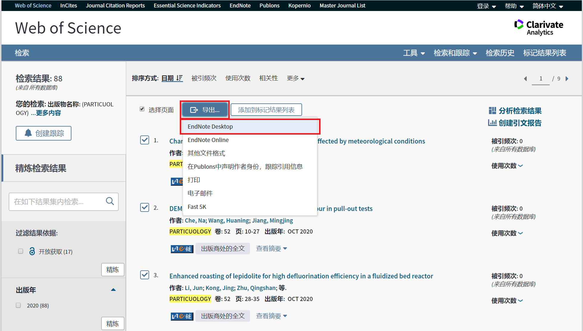This screenshot has width=583, height=331.
Task: Open the 登录 login dropdown
Action: click(486, 6)
